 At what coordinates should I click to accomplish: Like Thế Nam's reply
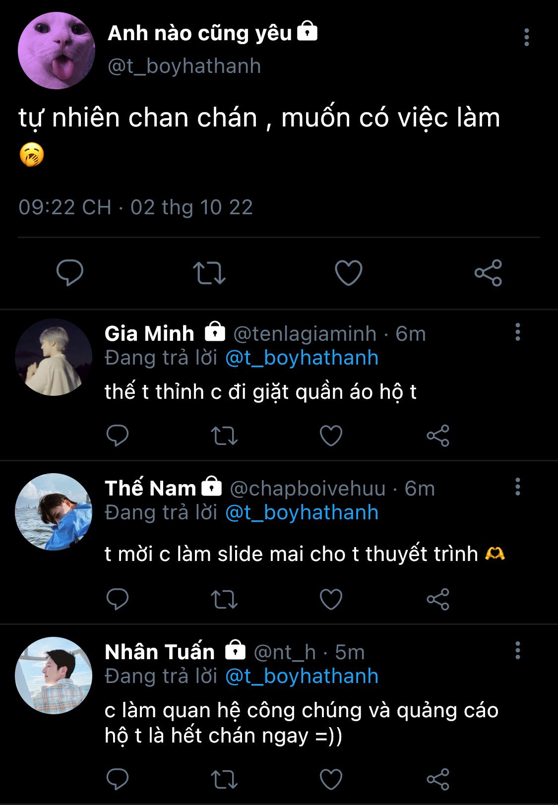pos(331,599)
